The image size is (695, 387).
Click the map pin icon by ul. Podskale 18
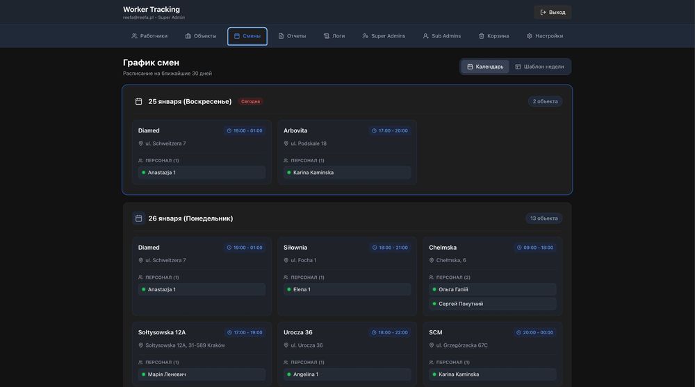286,144
